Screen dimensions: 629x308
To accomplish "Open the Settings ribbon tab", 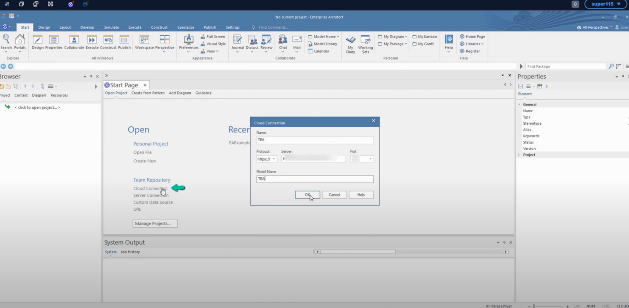I will pos(233,27).
